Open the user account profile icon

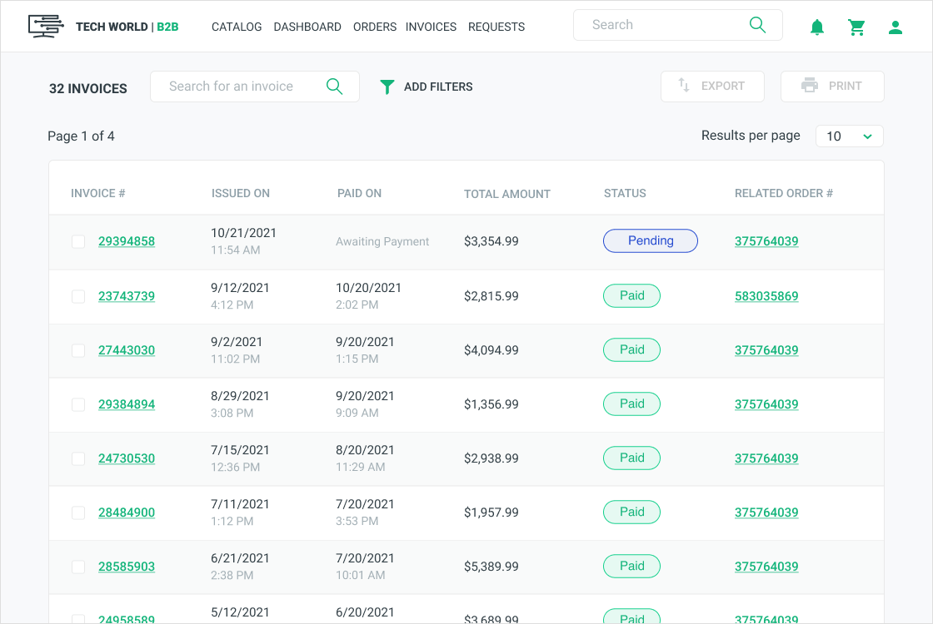pyautogui.click(x=896, y=27)
